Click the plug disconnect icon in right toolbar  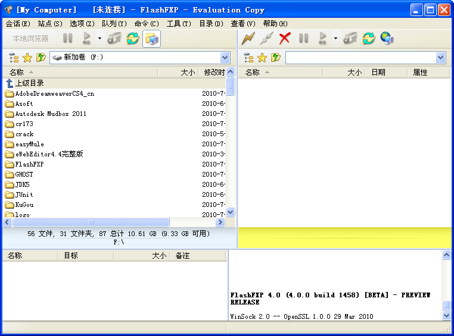coord(266,39)
